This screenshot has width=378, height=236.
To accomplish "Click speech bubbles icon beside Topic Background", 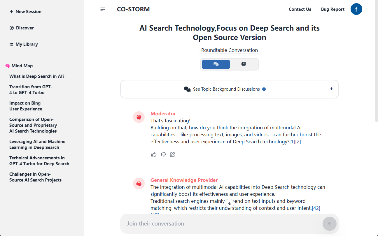I will click(187, 89).
